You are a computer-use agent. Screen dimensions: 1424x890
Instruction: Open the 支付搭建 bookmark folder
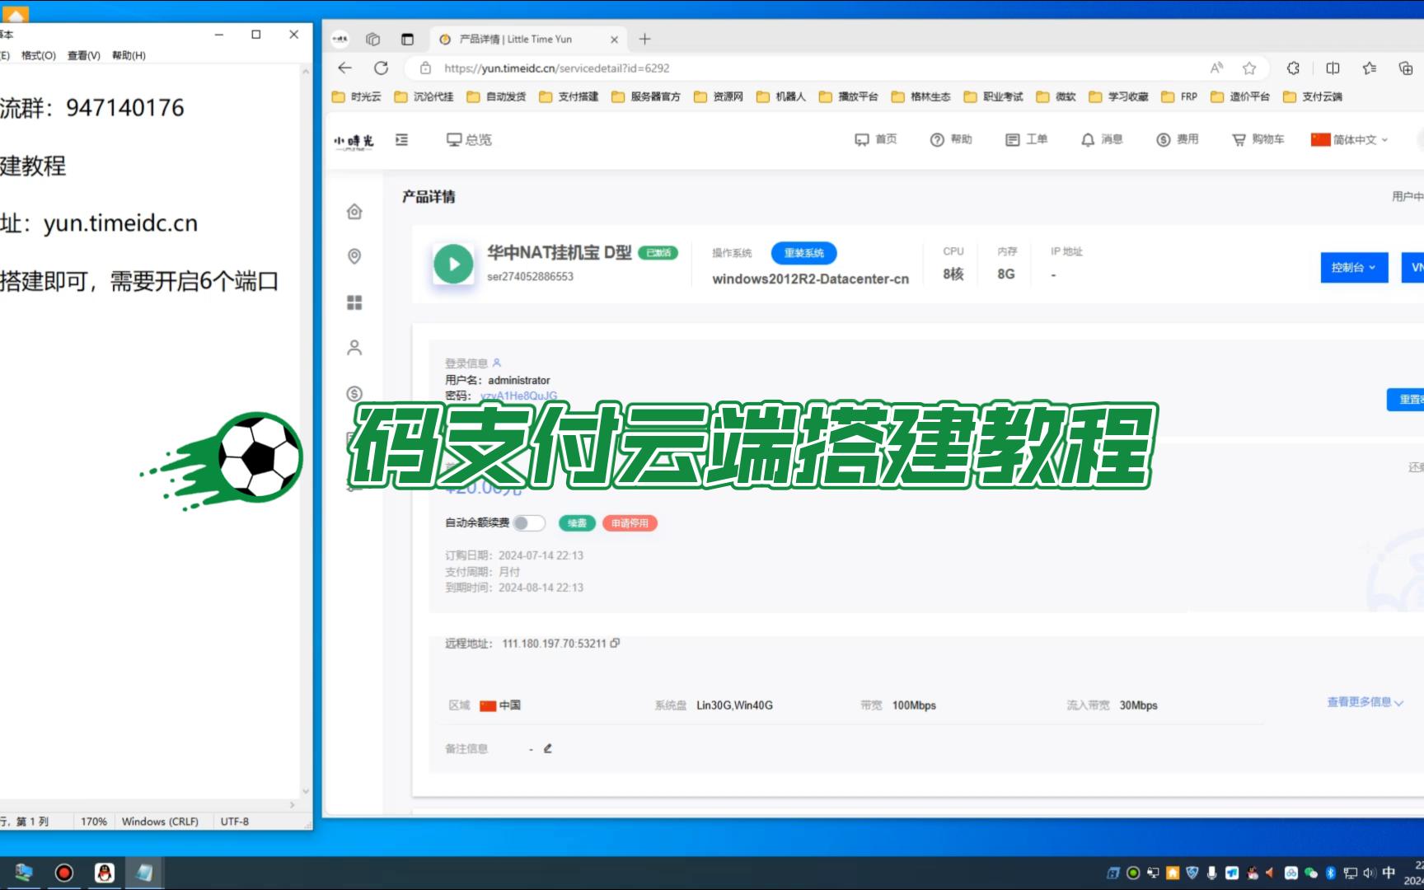[x=569, y=96]
